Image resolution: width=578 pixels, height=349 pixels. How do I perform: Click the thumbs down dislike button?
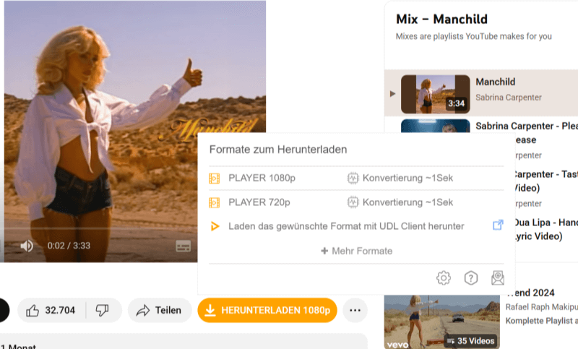tap(102, 310)
